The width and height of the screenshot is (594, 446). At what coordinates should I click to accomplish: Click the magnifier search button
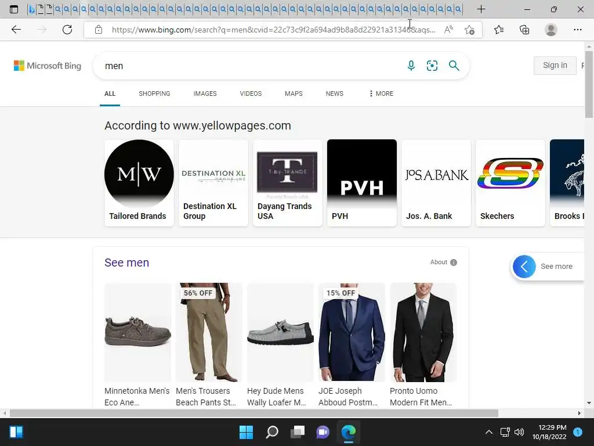(454, 66)
